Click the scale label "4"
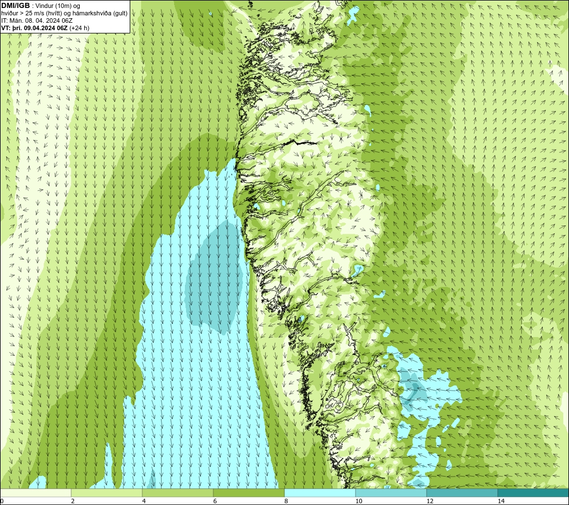 144,501
